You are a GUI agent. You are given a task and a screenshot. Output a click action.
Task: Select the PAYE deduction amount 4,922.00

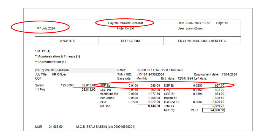(x=154, y=102)
